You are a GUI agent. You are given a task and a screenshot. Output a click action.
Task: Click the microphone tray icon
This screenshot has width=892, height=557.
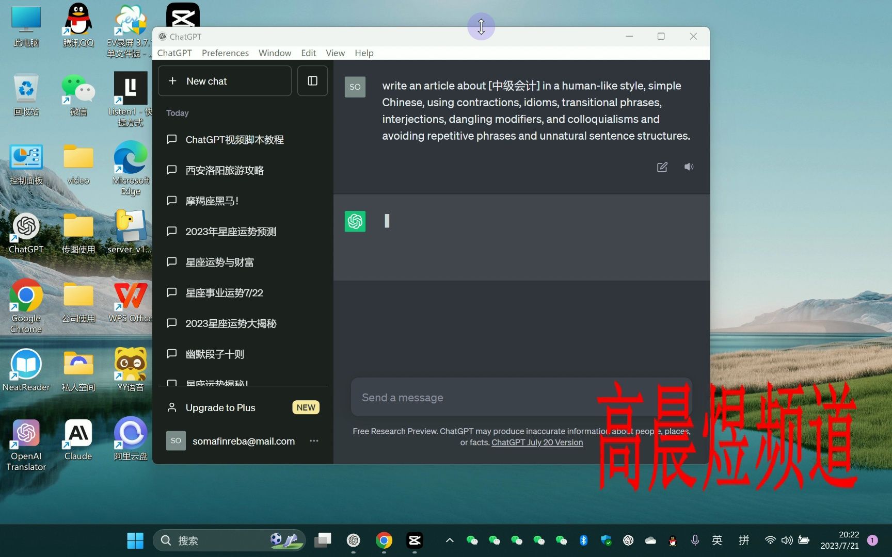click(x=695, y=540)
